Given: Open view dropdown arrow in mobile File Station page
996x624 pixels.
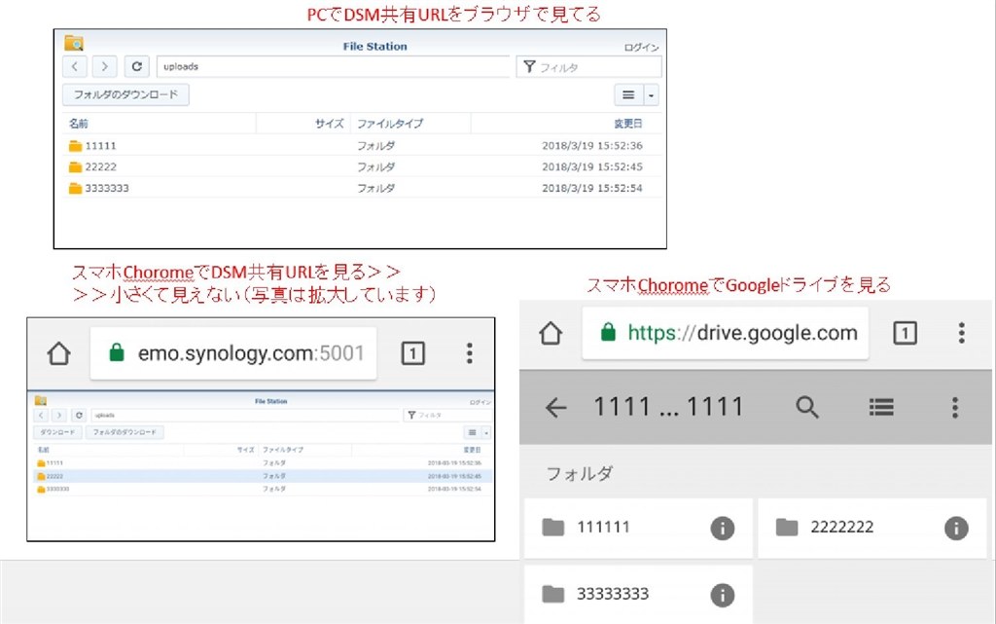Looking at the screenshot, I should (x=486, y=433).
